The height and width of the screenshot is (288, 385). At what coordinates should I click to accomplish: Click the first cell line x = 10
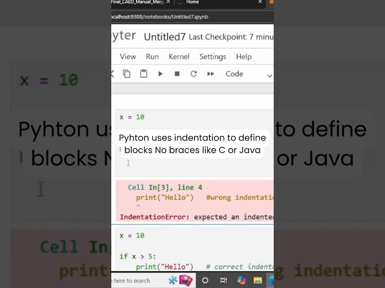pos(132,117)
